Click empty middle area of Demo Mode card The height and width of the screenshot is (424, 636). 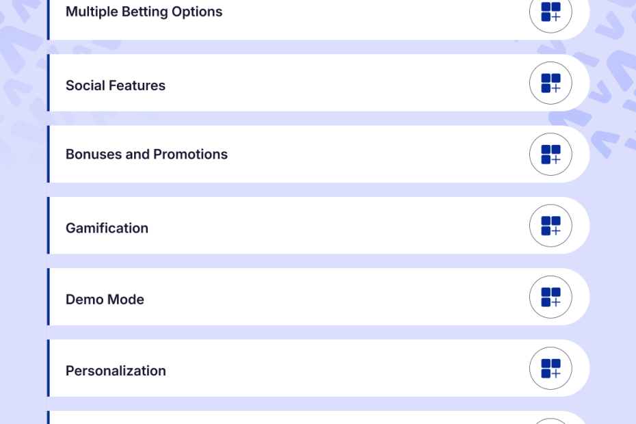tap(328, 297)
